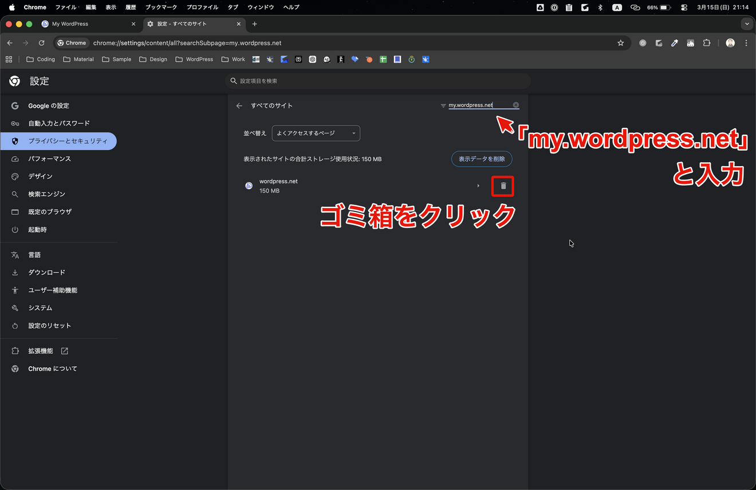The height and width of the screenshot is (490, 756).
Task: Open the 並べ替え sort dropdown
Action: click(x=316, y=133)
